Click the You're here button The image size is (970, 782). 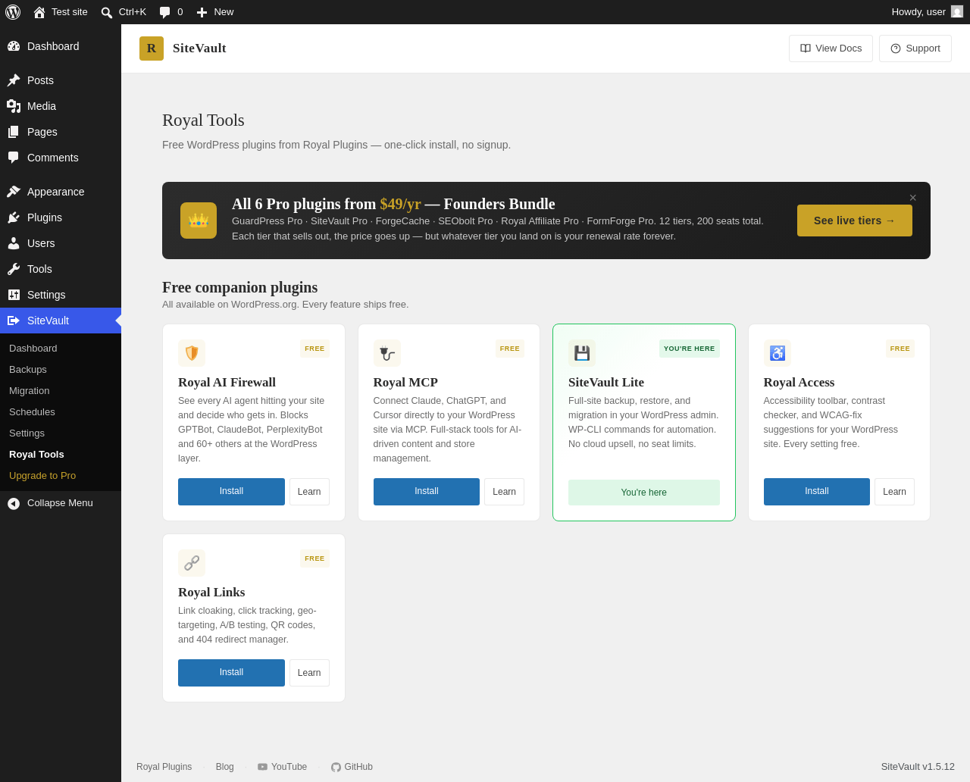[644, 493]
